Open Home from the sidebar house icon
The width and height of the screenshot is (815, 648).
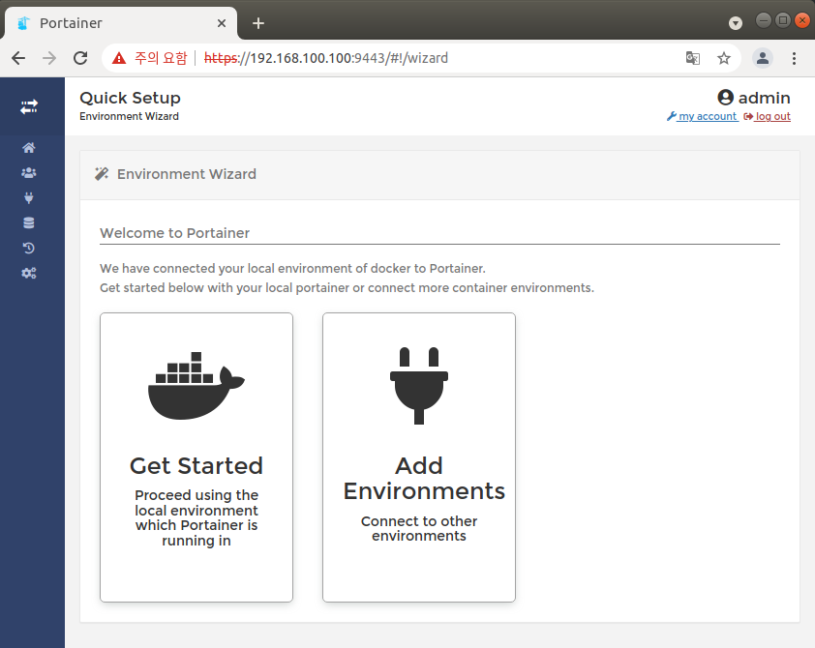click(x=29, y=148)
